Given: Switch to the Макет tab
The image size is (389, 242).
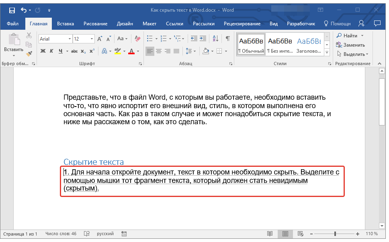Looking at the screenshot, I should pyautogui.click(x=149, y=24).
